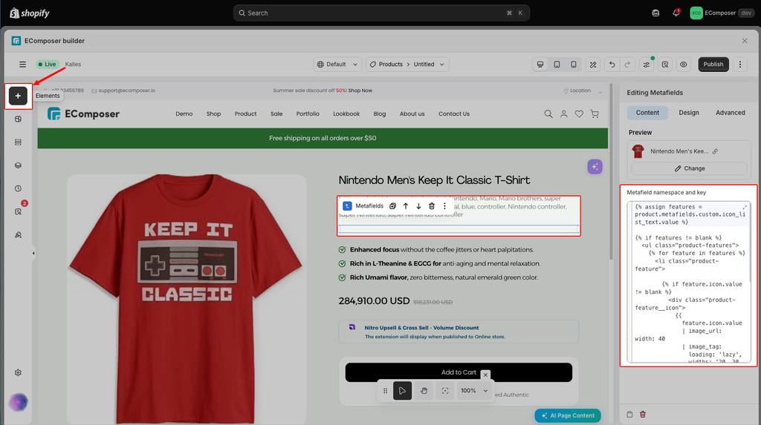This screenshot has width=761, height=425.
Task: Expand the metafield code editor
Action: tap(745, 207)
